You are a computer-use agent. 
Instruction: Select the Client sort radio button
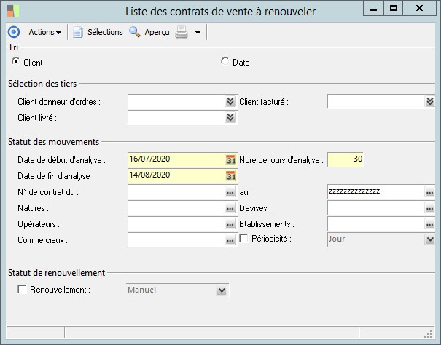tap(17, 62)
